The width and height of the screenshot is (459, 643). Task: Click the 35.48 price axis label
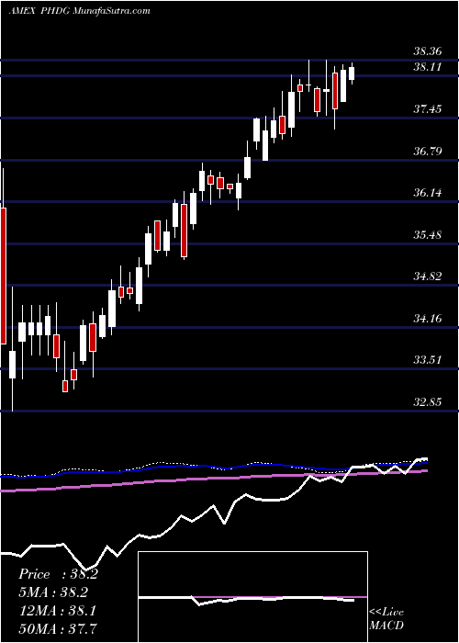coord(428,235)
